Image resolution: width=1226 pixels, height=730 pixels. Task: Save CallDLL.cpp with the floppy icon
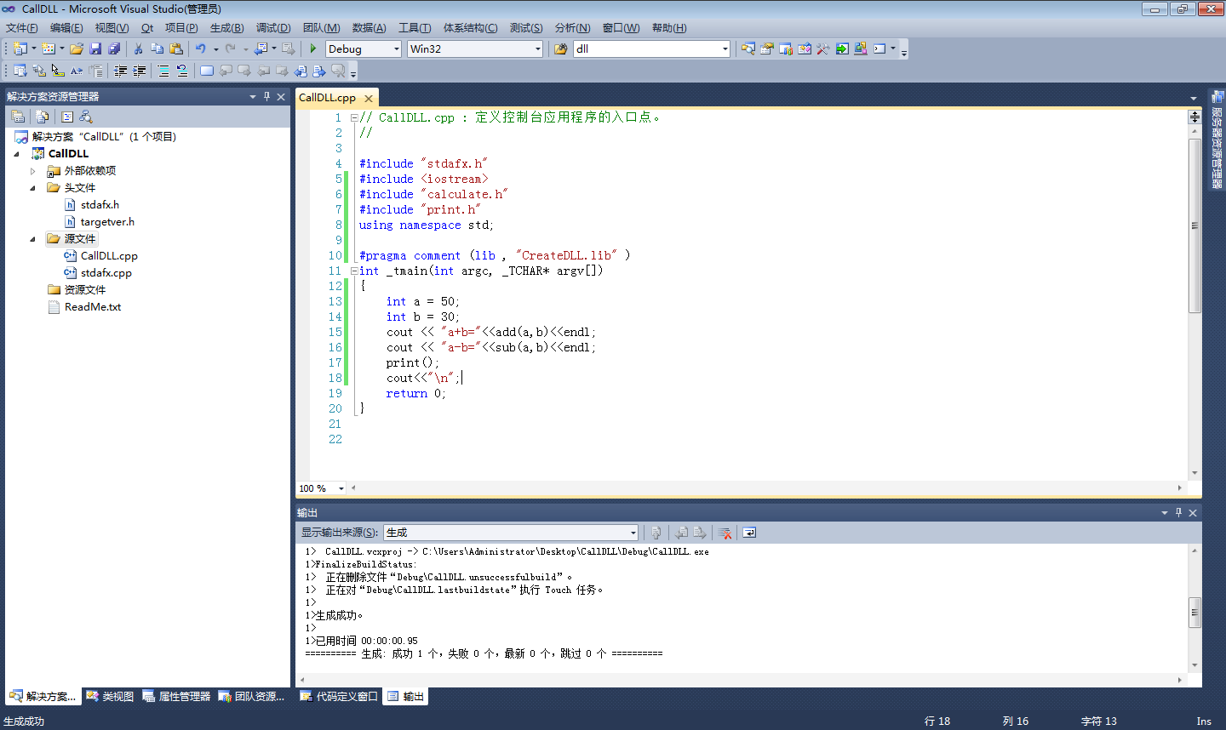95,48
